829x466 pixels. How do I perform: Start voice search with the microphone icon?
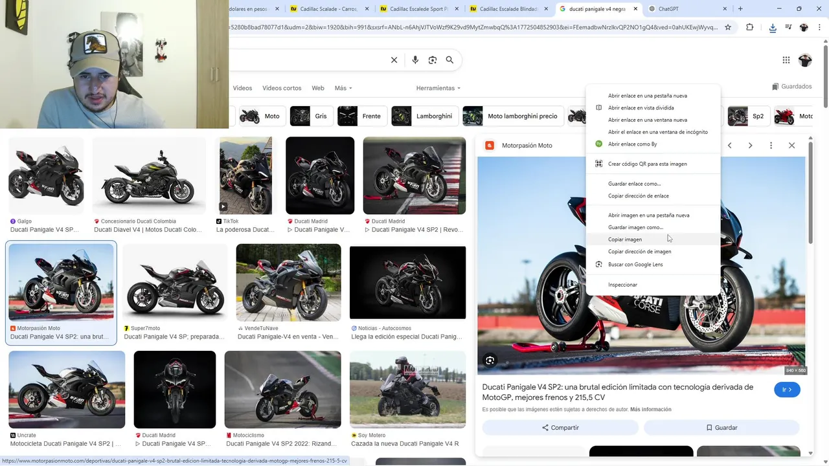pyautogui.click(x=415, y=60)
